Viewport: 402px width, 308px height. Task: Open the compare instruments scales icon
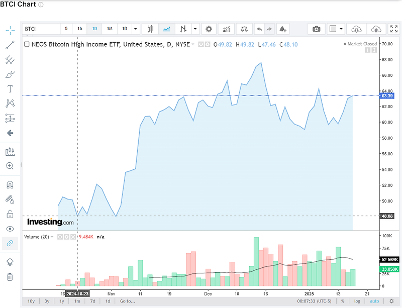click(x=244, y=29)
